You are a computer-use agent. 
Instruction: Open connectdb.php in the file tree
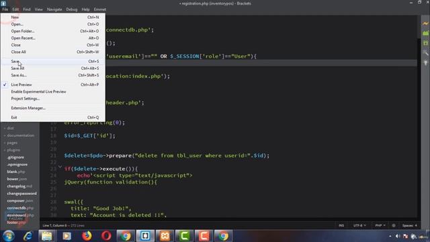20,208
